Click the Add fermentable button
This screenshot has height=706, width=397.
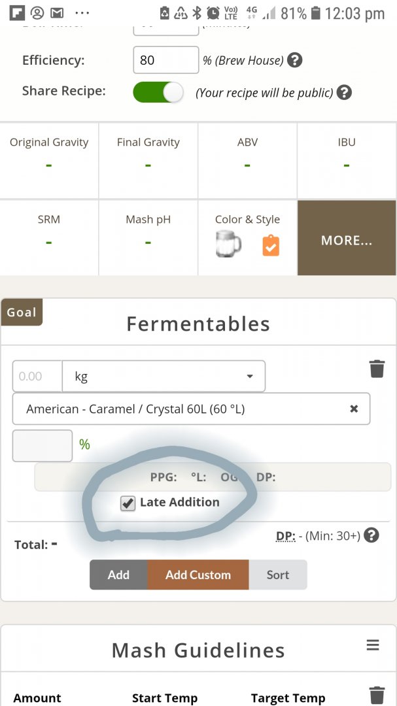pos(118,575)
